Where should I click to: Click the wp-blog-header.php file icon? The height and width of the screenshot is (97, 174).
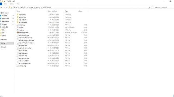coord(17,38)
